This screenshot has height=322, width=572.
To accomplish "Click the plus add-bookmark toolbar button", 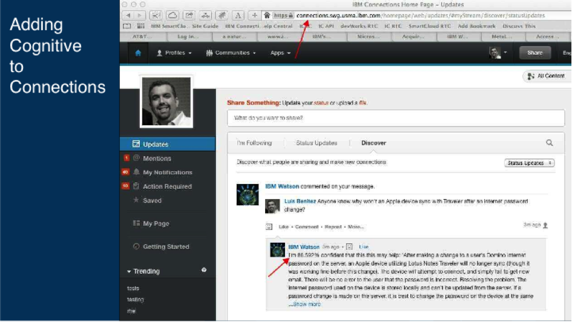I will tap(255, 15).
